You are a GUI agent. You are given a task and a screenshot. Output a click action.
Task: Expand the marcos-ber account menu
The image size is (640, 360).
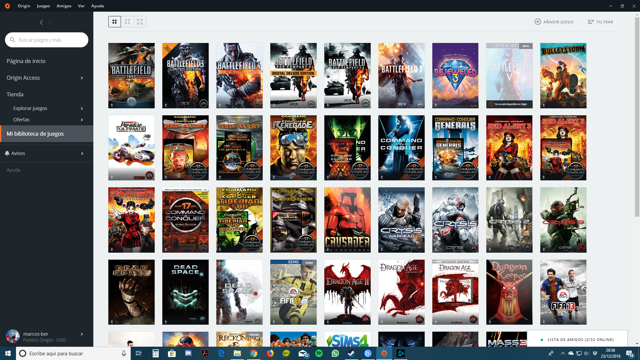click(x=82, y=334)
